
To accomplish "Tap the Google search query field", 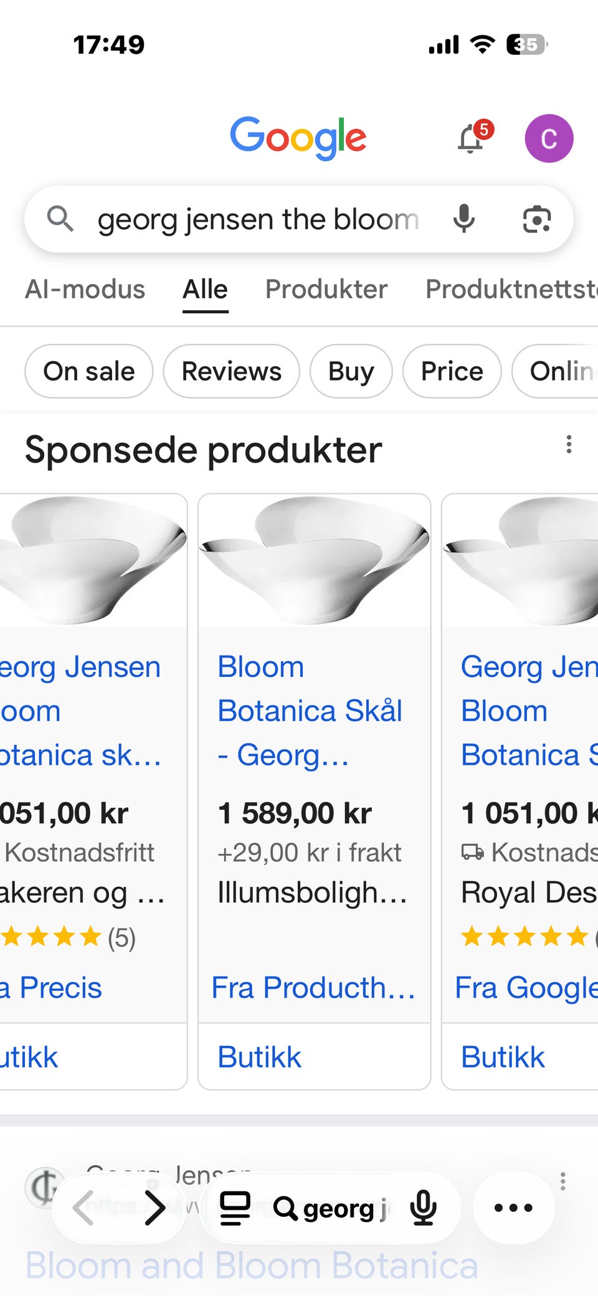I will click(257, 219).
